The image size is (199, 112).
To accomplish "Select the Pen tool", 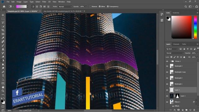I will (x=3, y=72).
